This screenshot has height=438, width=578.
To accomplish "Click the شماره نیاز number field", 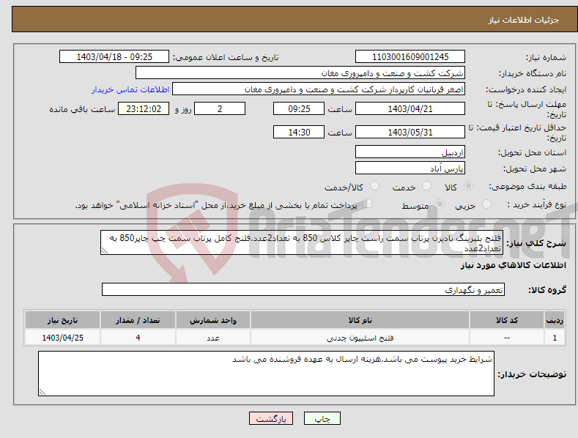I will pos(410,57).
